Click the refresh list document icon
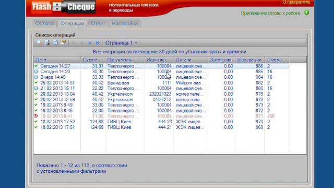The image size is (334, 188). (55, 43)
